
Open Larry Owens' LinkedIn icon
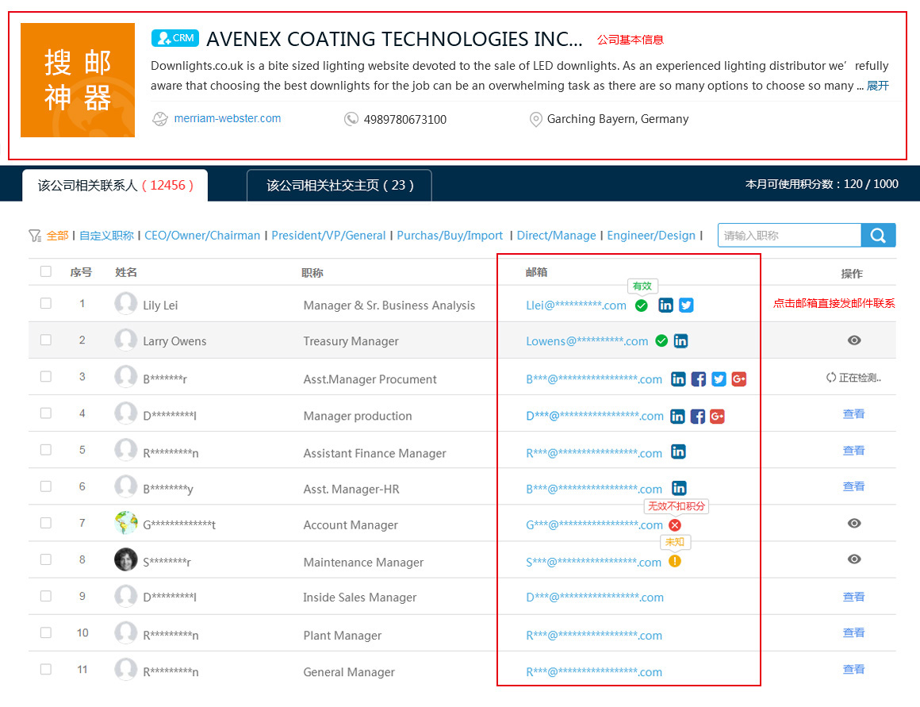click(x=680, y=341)
